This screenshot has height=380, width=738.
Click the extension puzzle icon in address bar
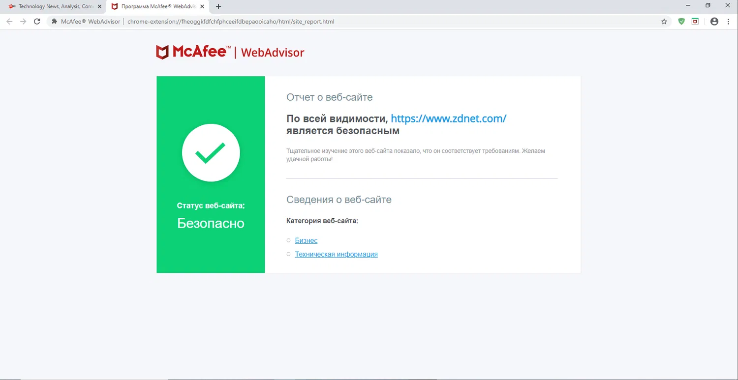point(55,22)
